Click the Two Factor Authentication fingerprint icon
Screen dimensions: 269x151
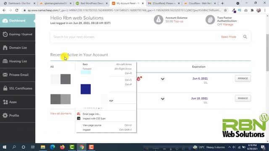[210, 20]
